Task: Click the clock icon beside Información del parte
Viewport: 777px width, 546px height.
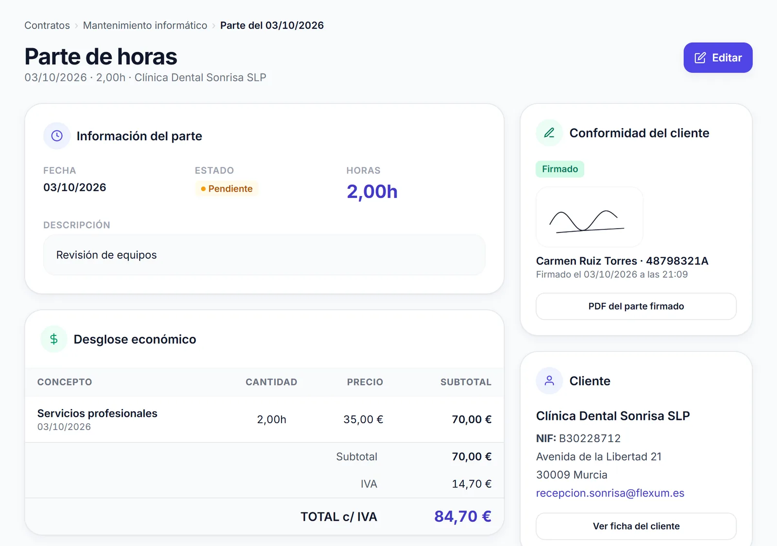Action: 57,136
